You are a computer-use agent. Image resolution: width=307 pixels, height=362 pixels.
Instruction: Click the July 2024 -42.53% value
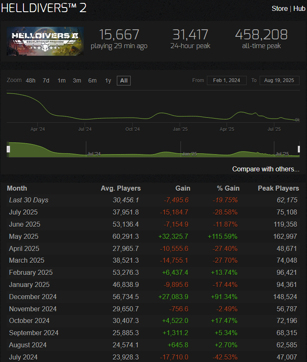(225, 357)
